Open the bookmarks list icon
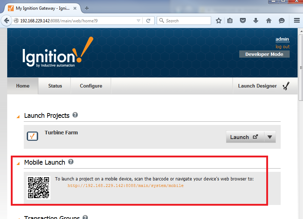The width and height of the screenshot is (303, 219). pos(230,21)
